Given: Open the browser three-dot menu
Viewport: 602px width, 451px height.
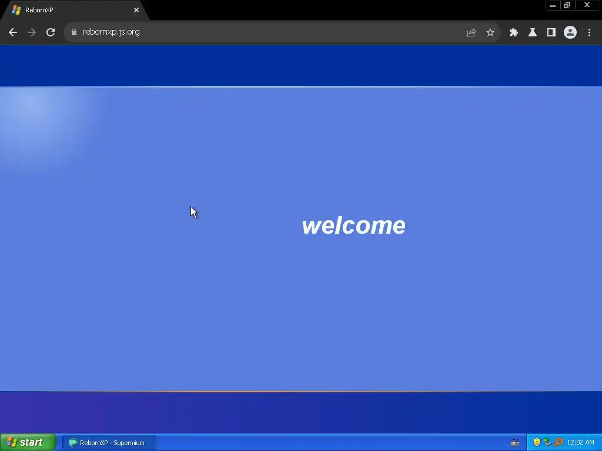Looking at the screenshot, I should tap(589, 33).
